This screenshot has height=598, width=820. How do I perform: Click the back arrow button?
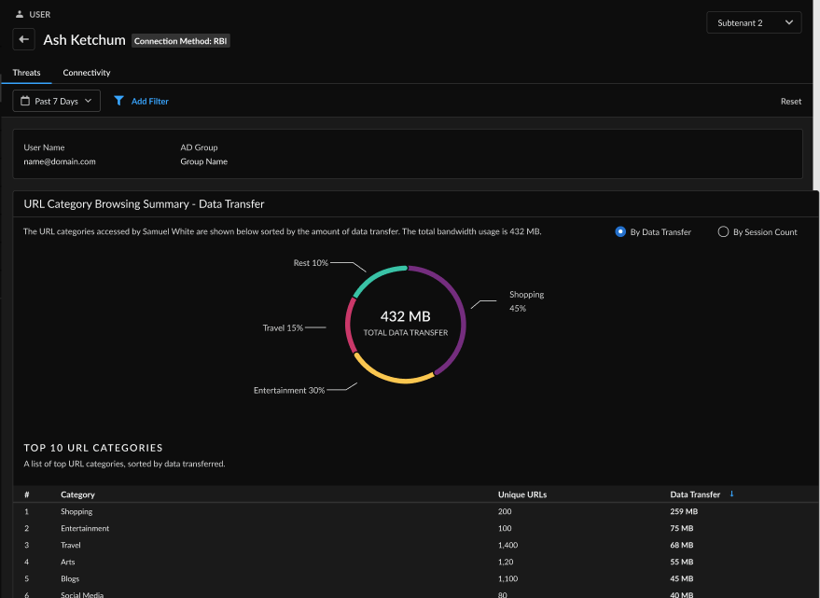24,40
